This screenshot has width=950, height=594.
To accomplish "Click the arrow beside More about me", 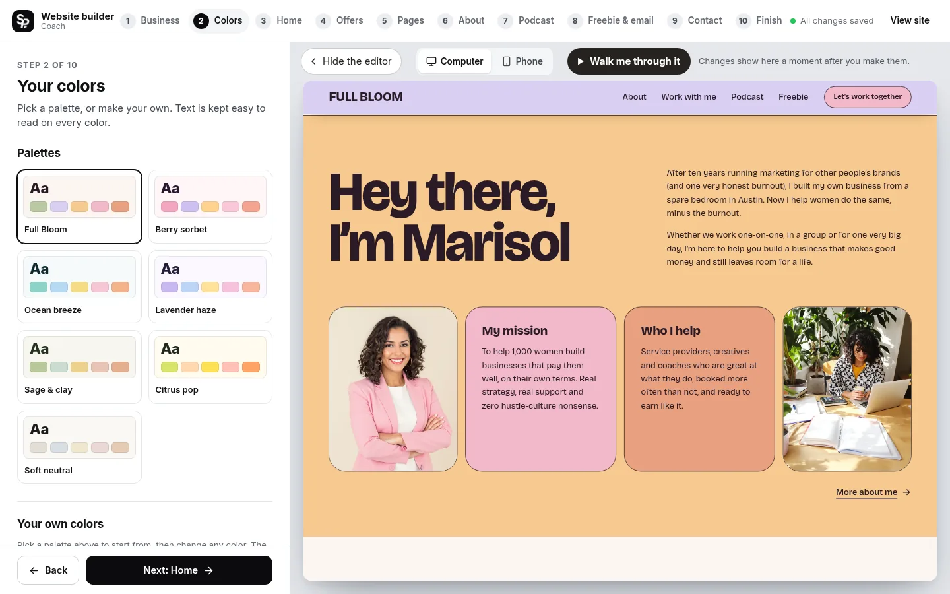I will 906,492.
